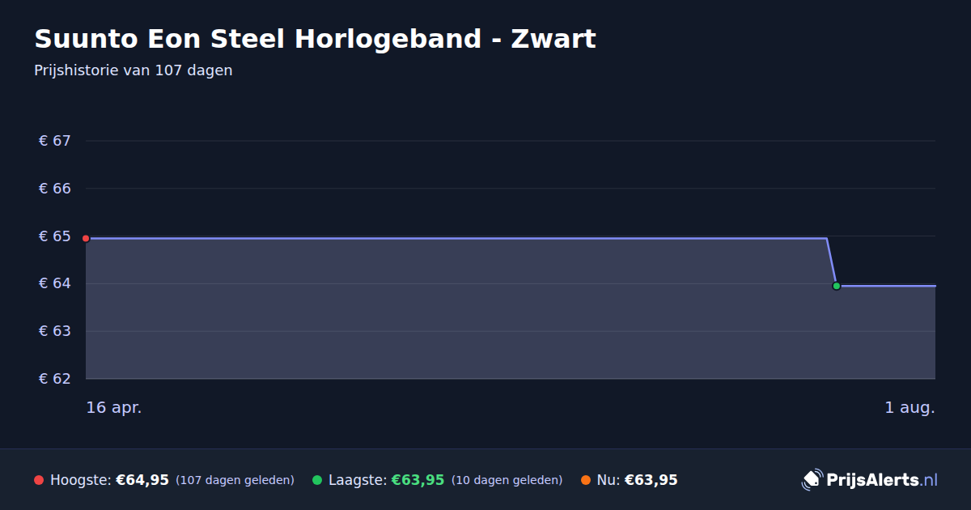Click the € 62 axis label
971x510 pixels.
pyautogui.click(x=55, y=379)
